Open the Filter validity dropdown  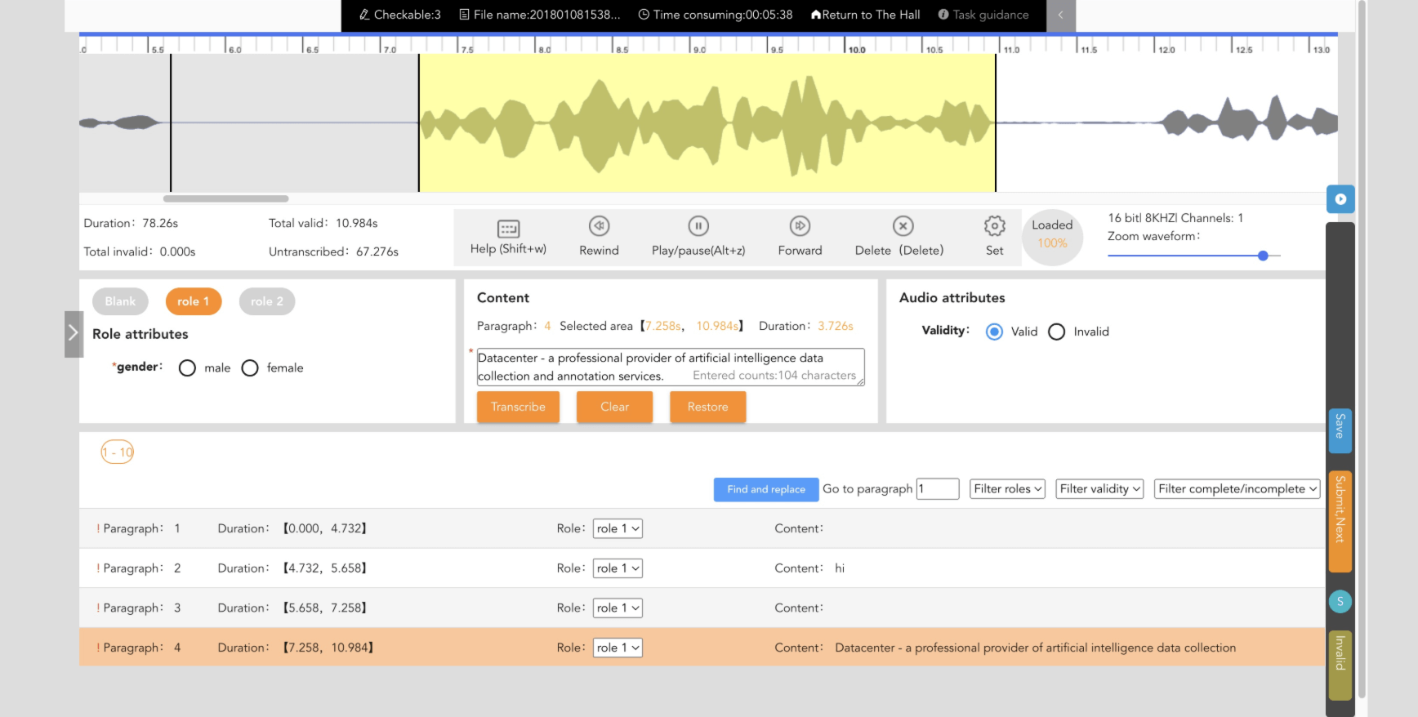pos(1099,489)
